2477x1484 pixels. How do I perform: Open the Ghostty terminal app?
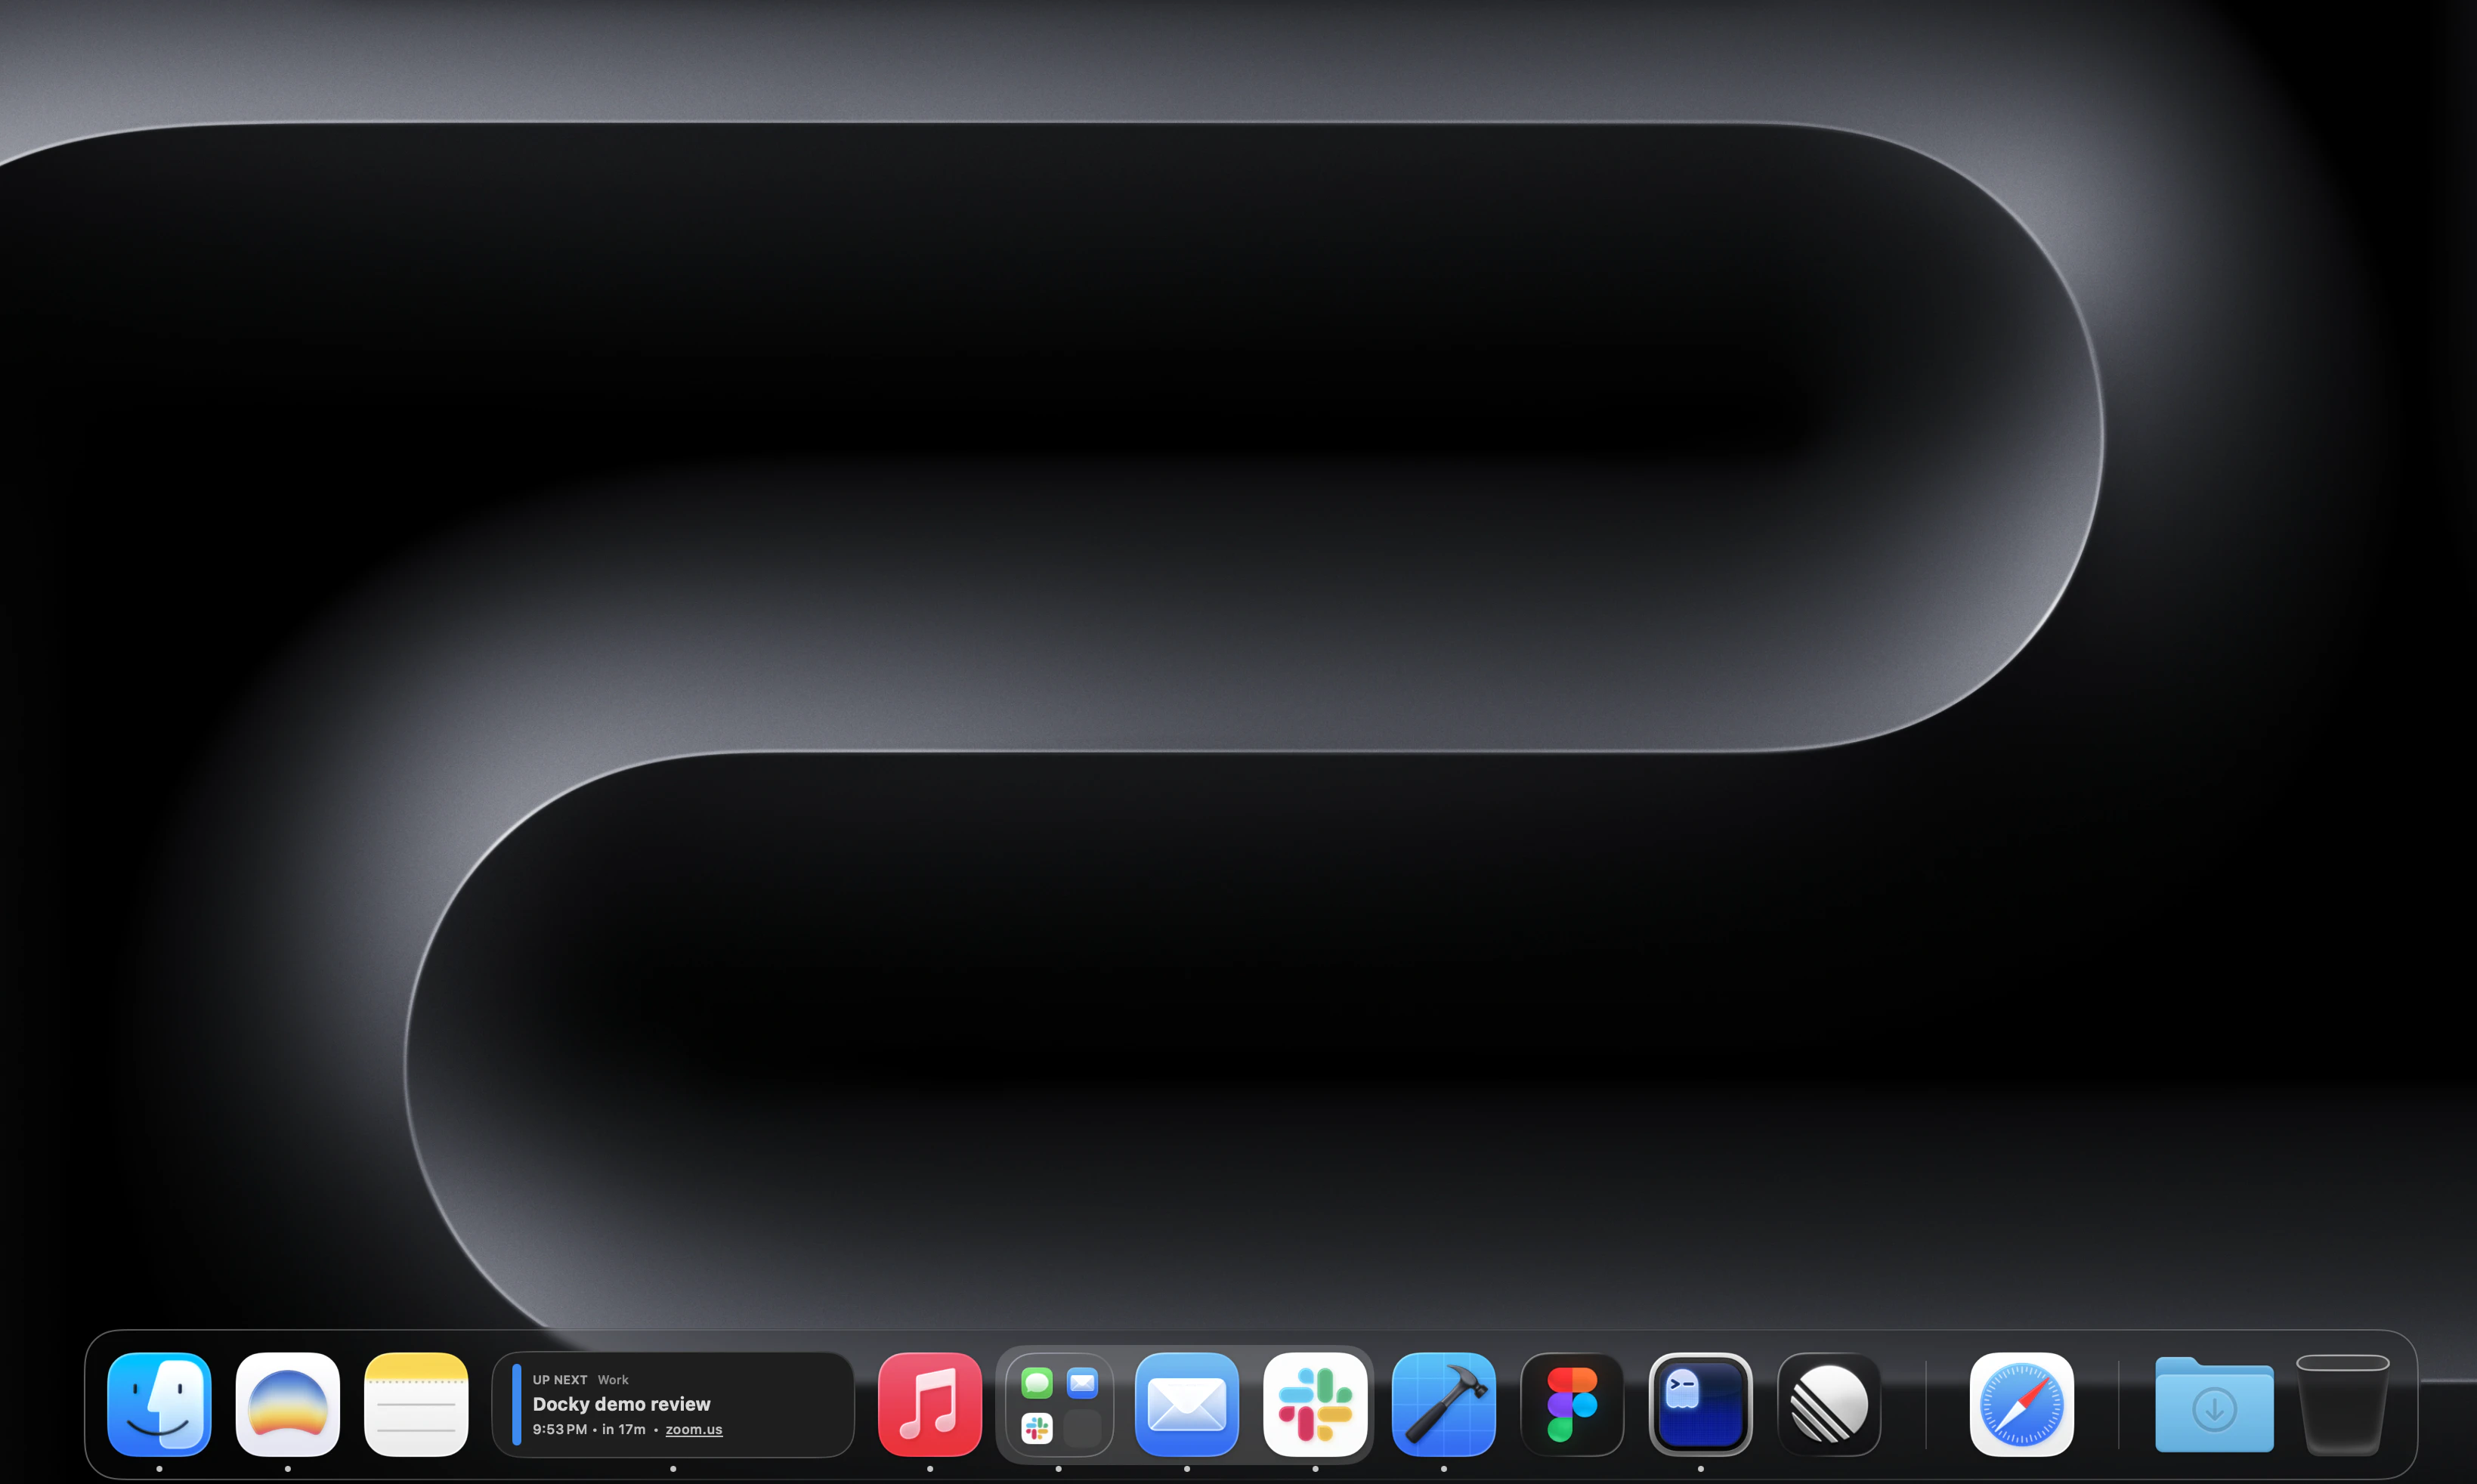click(1701, 1404)
